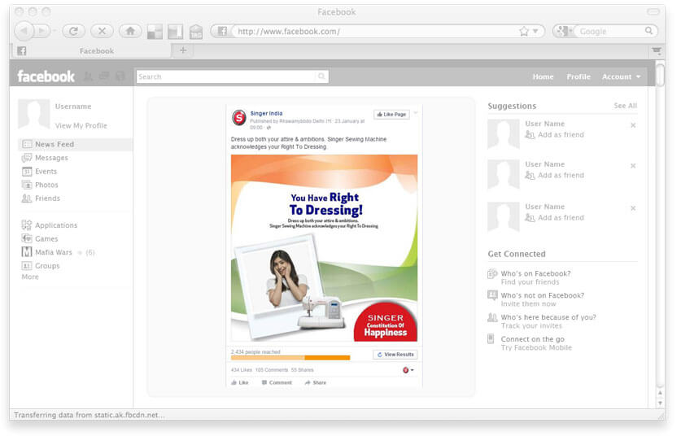The height and width of the screenshot is (436, 681).
Task: Click the facebook logo
Action: pos(46,76)
